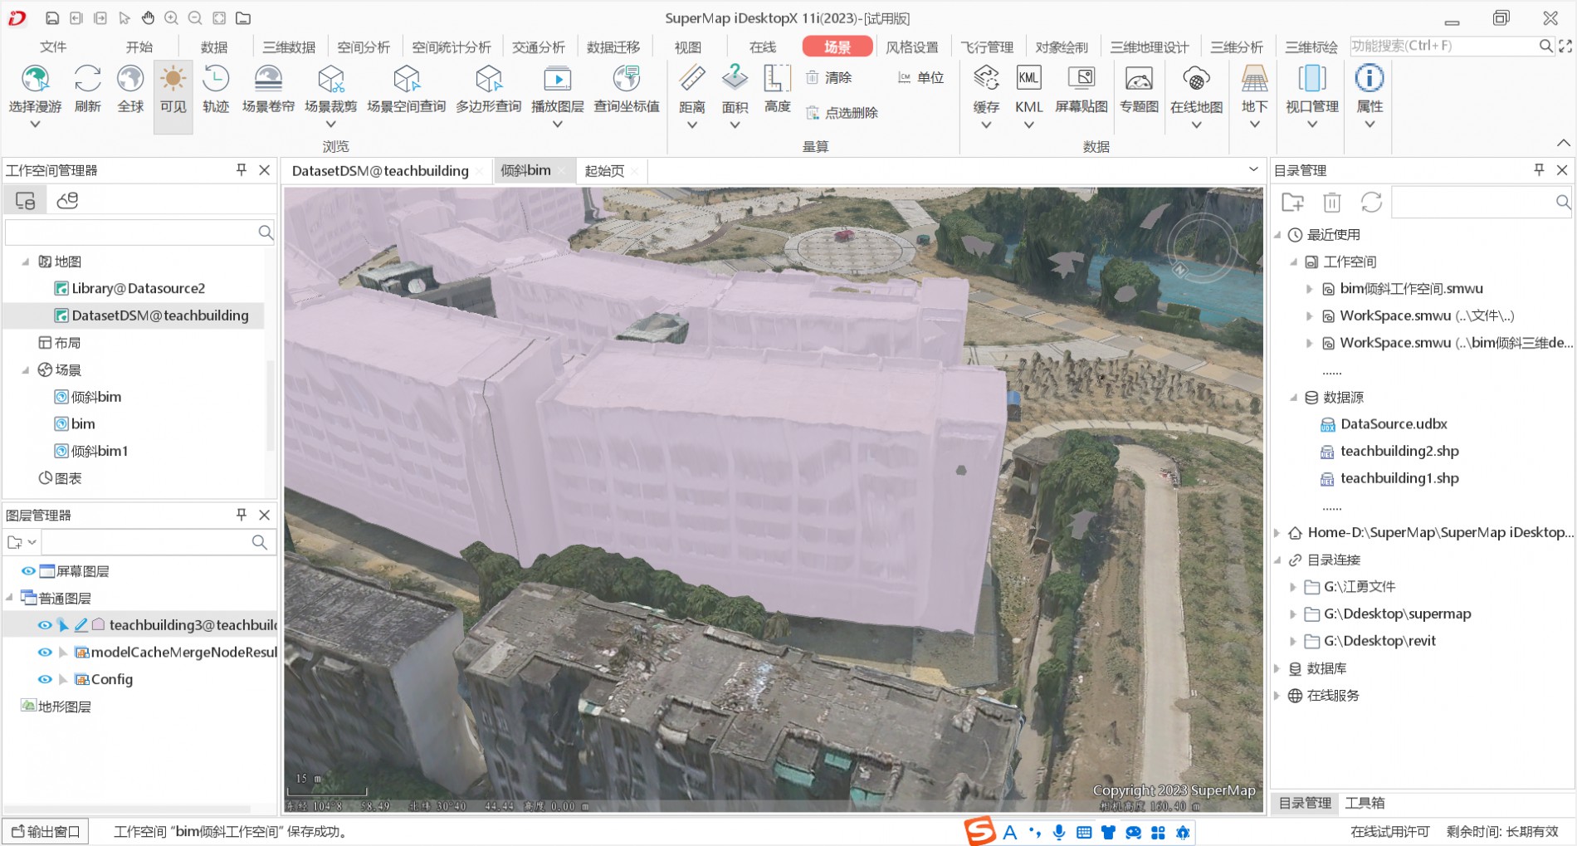Switch to the datasource view icon in workspace manager
The width and height of the screenshot is (1577, 846).
pyautogui.click(x=67, y=200)
